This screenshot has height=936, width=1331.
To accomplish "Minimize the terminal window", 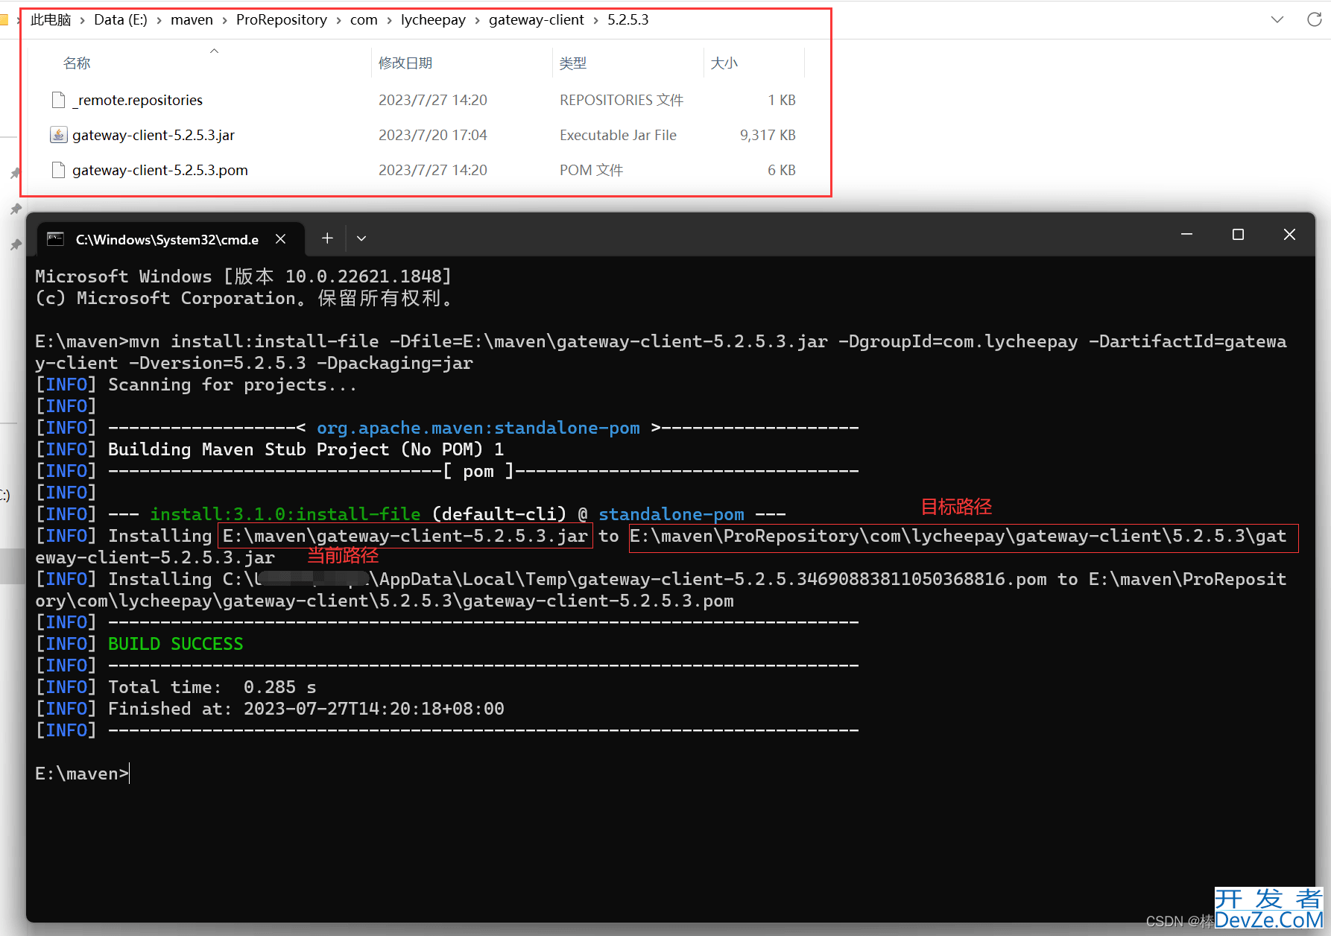I will coord(1187,235).
